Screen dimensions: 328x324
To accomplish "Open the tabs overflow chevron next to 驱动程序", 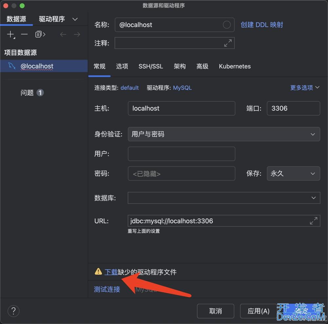I will [75, 19].
